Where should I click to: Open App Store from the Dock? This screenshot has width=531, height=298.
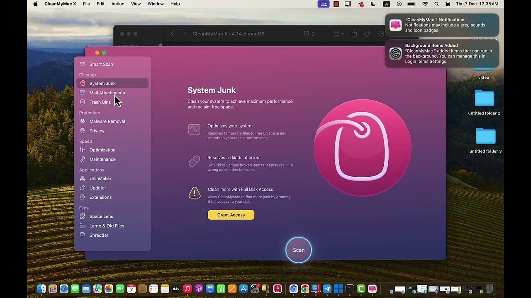click(x=244, y=289)
